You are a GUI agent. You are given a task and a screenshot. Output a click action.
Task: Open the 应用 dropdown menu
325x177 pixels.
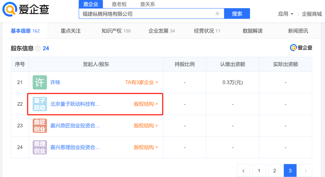[x=285, y=14]
